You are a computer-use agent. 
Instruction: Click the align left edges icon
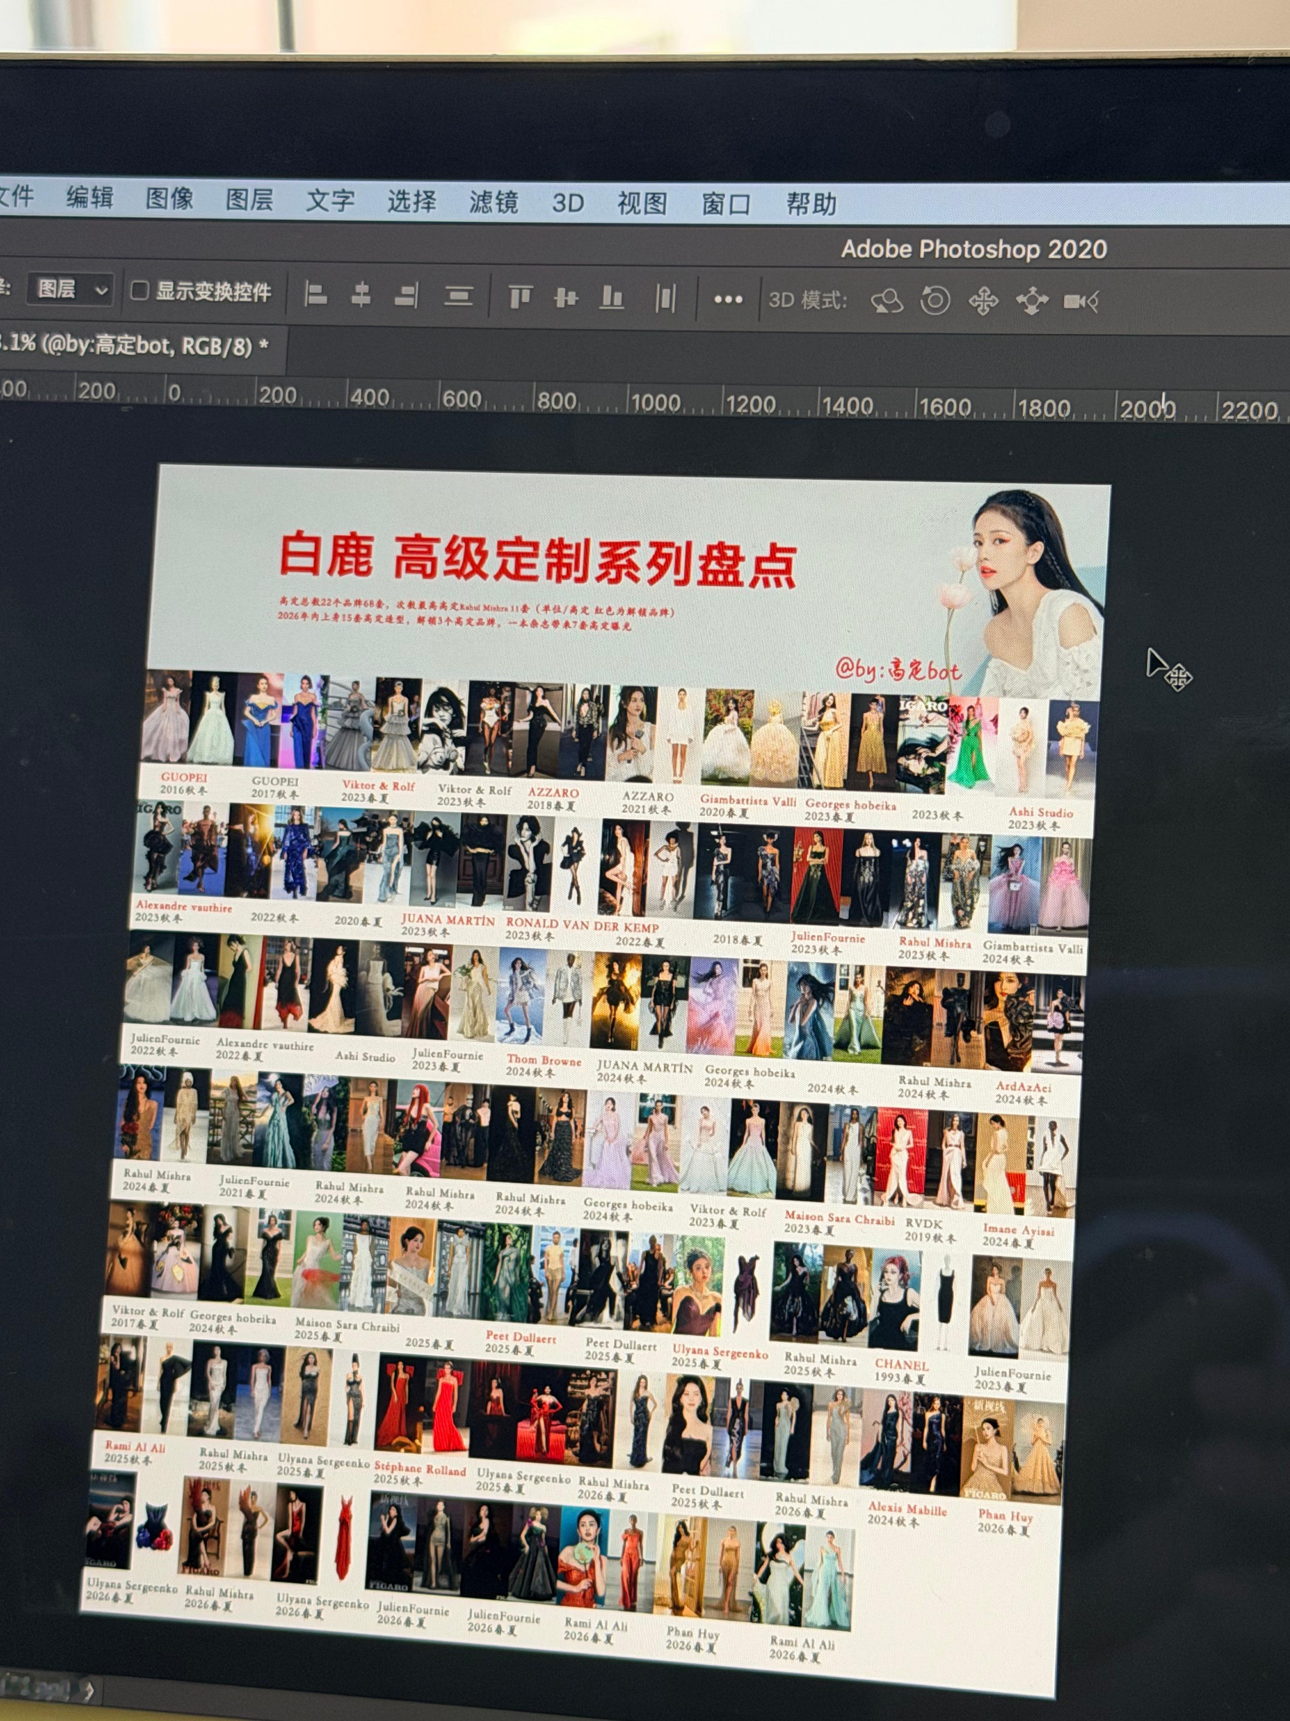[315, 294]
